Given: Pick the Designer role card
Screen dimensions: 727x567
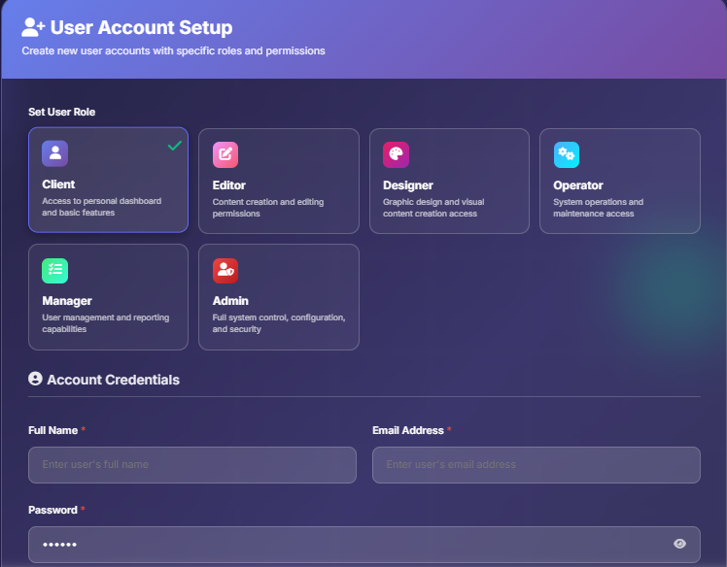Looking at the screenshot, I should point(449,182).
